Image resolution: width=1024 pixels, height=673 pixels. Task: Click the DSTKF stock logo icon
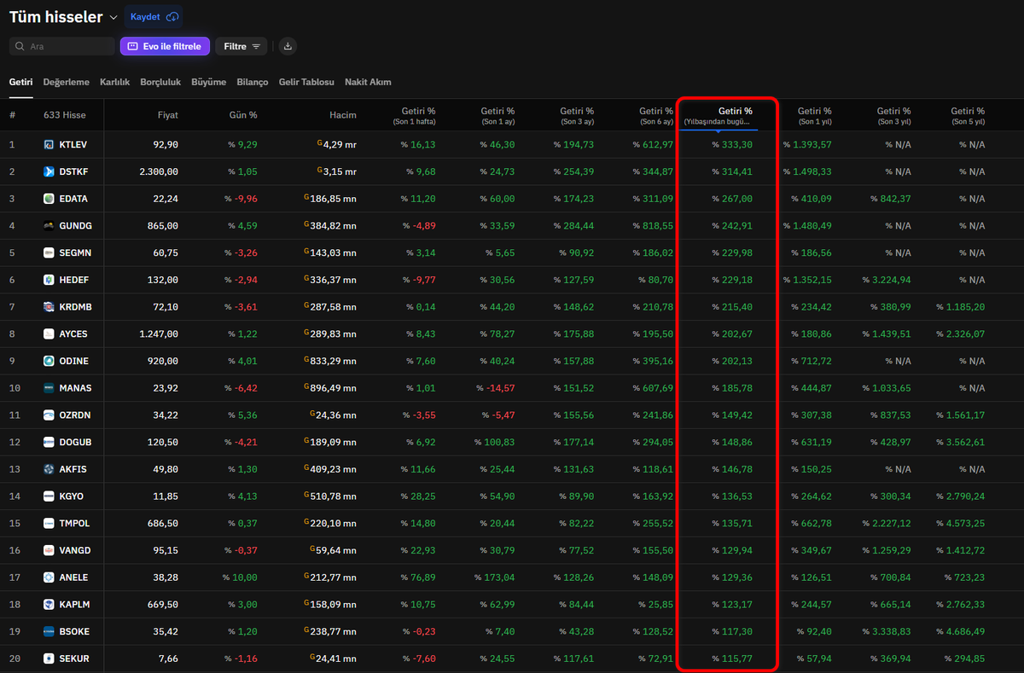(x=49, y=172)
